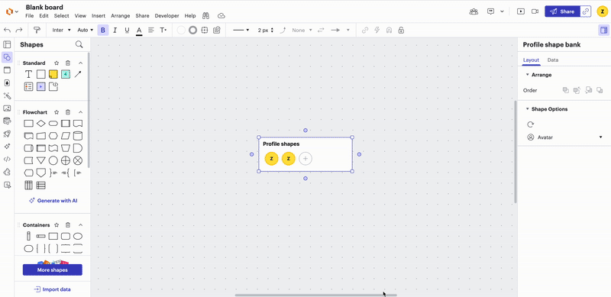Open the image panel in left sidebar
The image size is (611, 297).
point(7,108)
